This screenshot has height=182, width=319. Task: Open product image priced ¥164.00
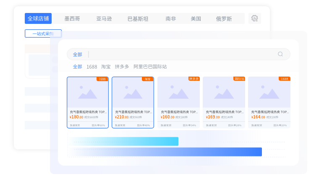[269, 92]
